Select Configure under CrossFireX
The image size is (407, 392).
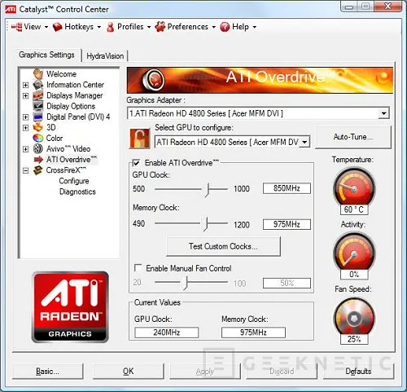(x=74, y=181)
